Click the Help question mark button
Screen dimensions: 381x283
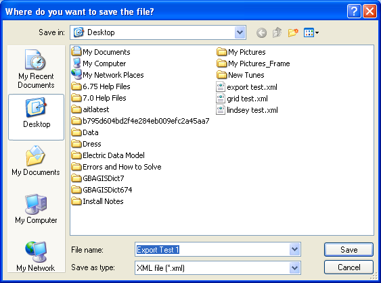pos(354,11)
